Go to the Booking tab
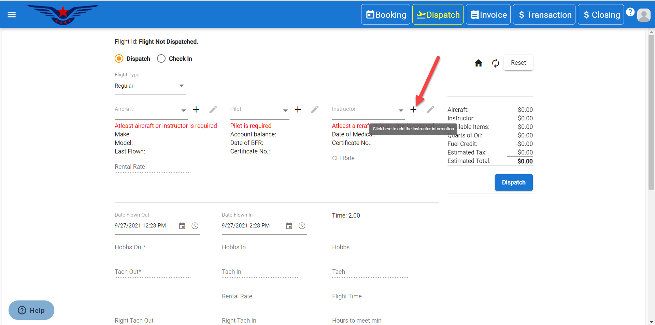This screenshot has height=325, width=655. click(x=386, y=15)
